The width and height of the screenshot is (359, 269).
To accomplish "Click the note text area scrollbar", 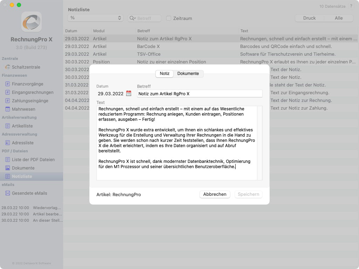I will 259,143.
